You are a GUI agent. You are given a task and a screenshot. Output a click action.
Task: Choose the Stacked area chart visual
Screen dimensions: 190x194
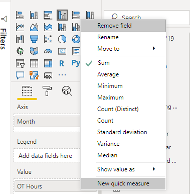(48, 27)
